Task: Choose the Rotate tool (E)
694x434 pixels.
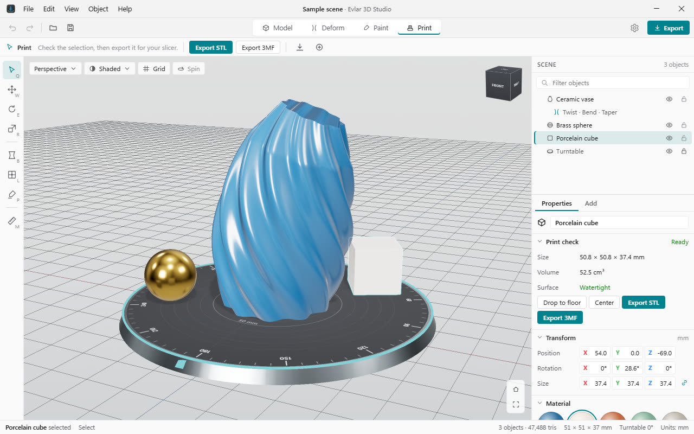Action: [12, 109]
